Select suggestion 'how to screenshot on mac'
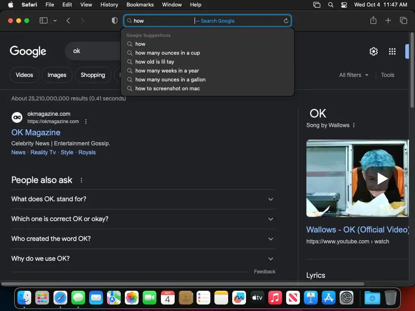Viewport: 415px width, 311px height. 167,89
